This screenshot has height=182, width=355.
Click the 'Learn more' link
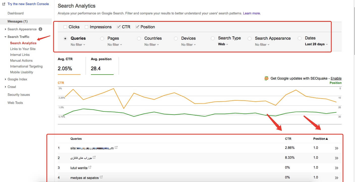point(252,13)
